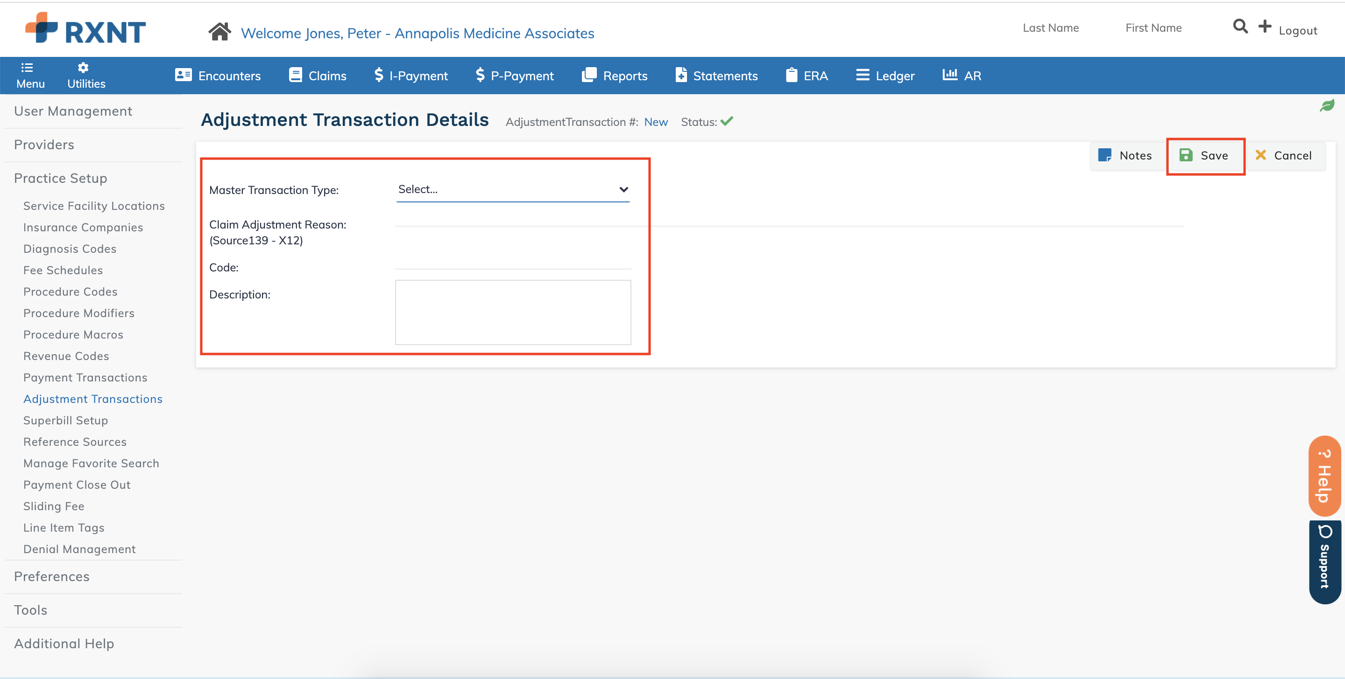Expand Tools section

(x=30, y=610)
